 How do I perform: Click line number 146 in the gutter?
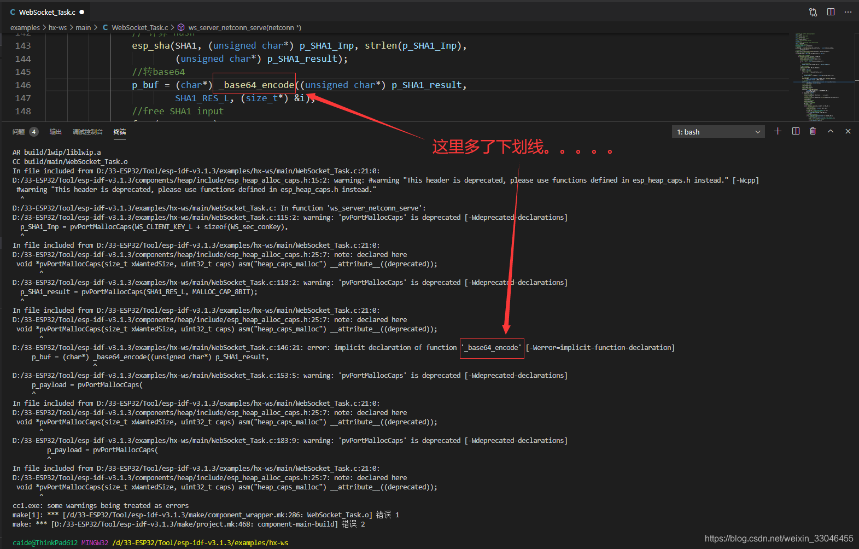click(23, 85)
